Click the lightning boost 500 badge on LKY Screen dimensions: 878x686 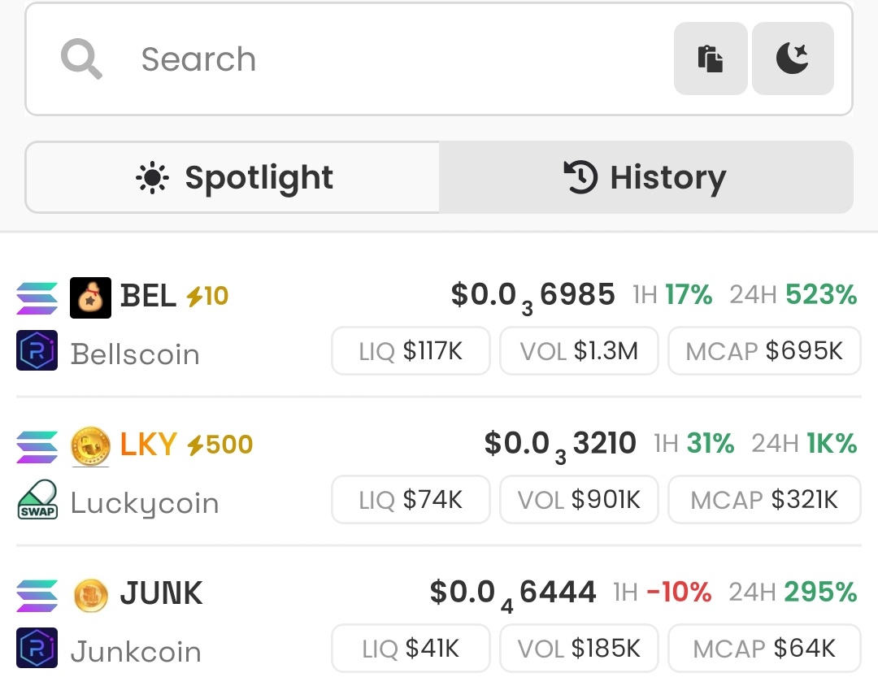coord(220,445)
